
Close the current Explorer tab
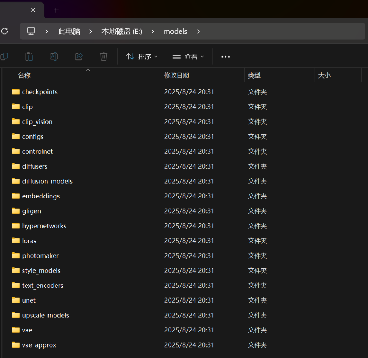(33, 10)
